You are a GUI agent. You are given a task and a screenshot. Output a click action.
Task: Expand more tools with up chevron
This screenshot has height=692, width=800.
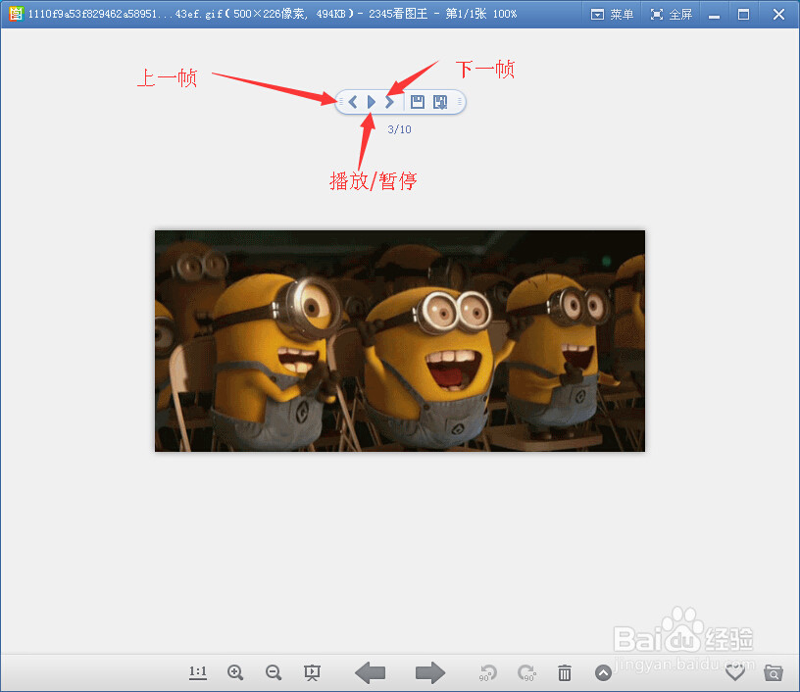click(x=603, y=673)
